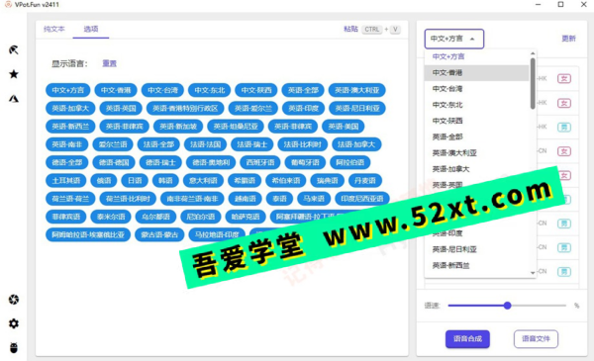Toggle the 意大利语 language chip
The image size is (594, 361).
coord(203,180)
